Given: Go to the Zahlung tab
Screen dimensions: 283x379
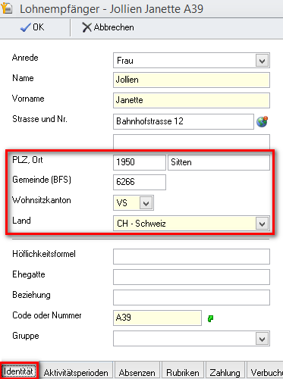Looking at the screenshot, I should (225, 372).
